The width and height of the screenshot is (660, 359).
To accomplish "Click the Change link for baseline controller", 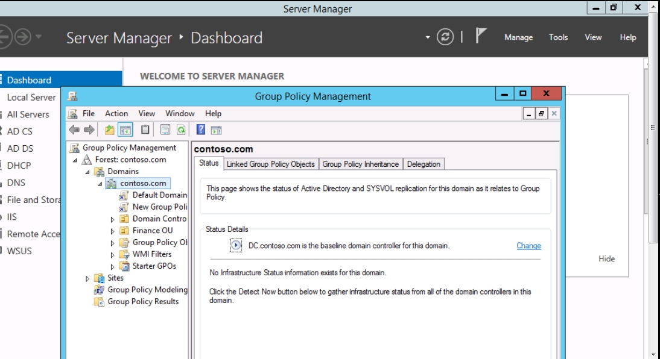I will 528,246.
